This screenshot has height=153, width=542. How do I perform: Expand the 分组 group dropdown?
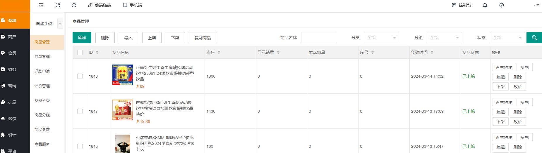(444, 38)
